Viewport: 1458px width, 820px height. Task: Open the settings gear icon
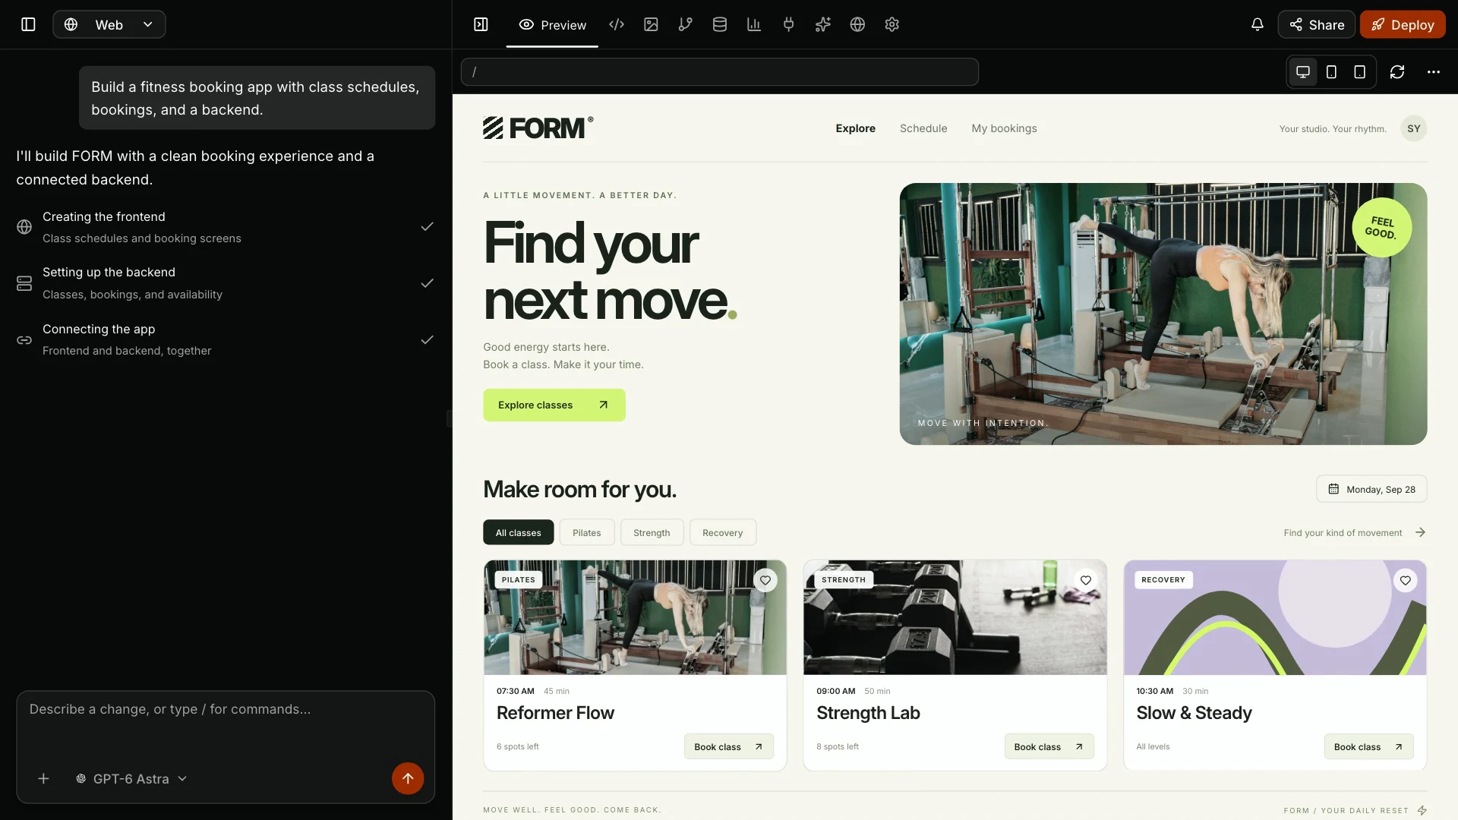[892, 24]
